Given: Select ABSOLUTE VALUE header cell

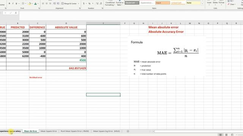Looking at the screenshot, I should (x=66, y=27).
